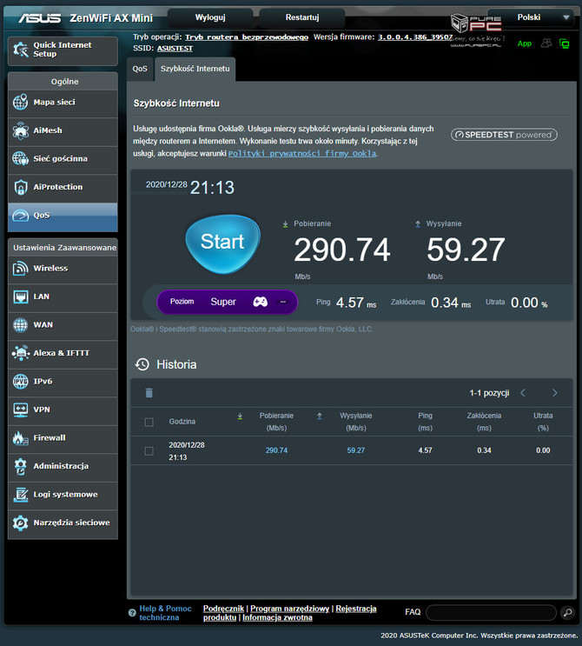Open Quick Internet Setup wizard icon

[x=20, y=50]
